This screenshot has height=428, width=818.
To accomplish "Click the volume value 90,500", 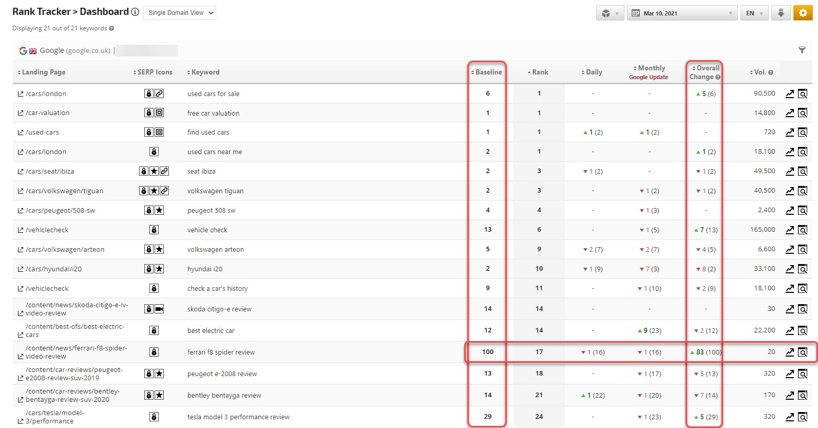I will pos(765,94).
